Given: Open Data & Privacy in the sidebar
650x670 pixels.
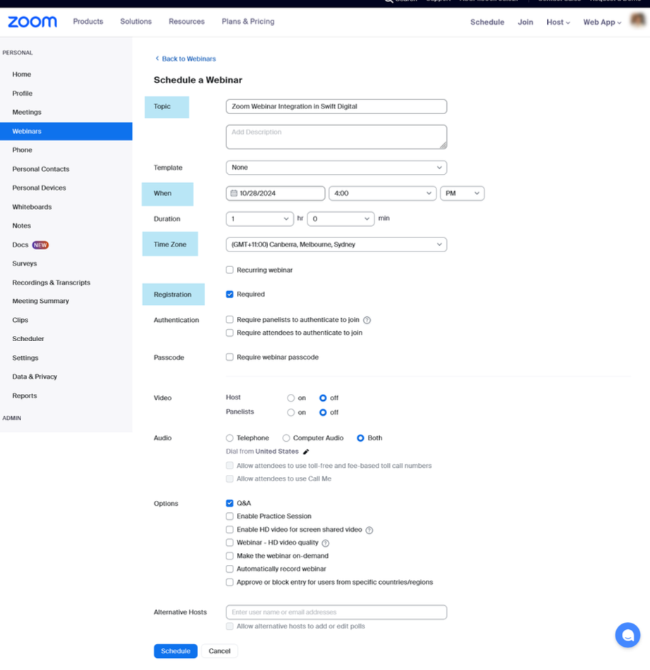Looking at the screenshot, I should point(35,376).
